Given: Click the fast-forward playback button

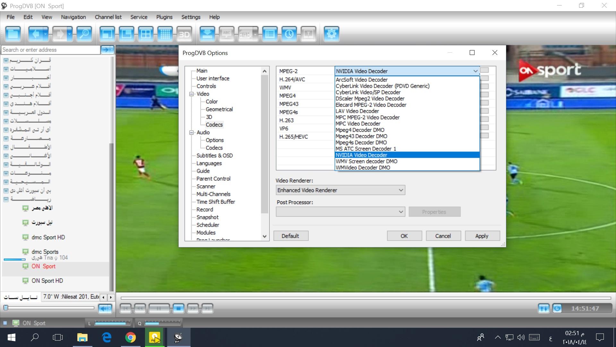Looking at the screenshot, I should [193, 308].
